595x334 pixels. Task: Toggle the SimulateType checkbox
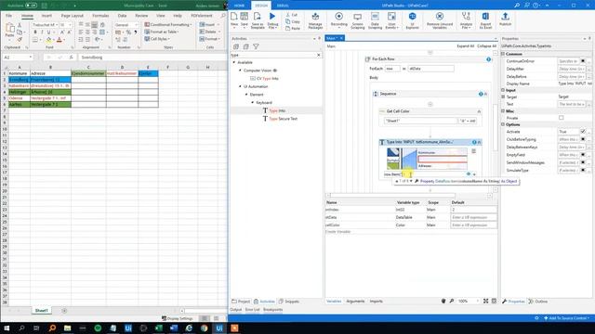583,171
